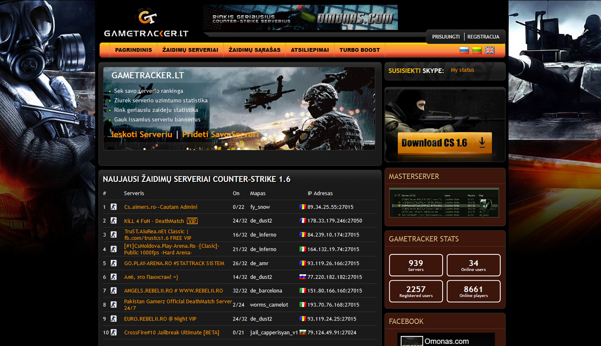Open GO.PLAY-ARENA.RO #STATTRACK SISTEM server
Image resolution: width=601 pixels, height=346 pixels.
pos(174,263)
